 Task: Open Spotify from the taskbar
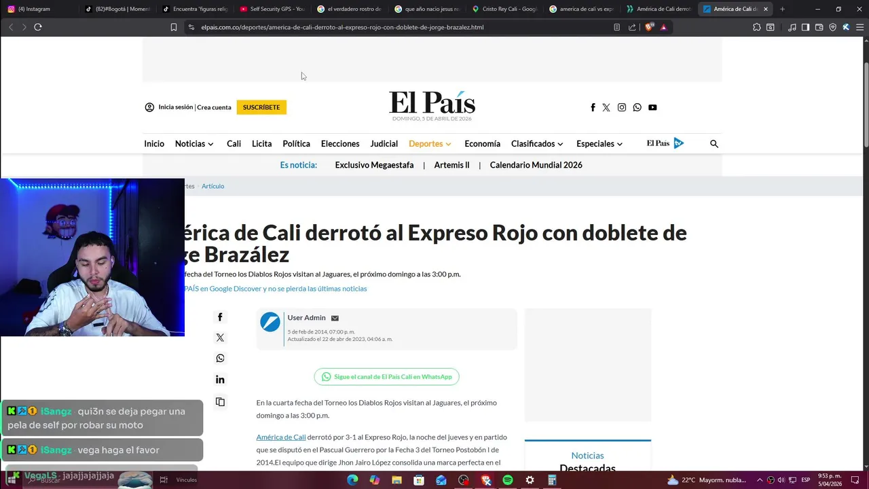(508, 480)
